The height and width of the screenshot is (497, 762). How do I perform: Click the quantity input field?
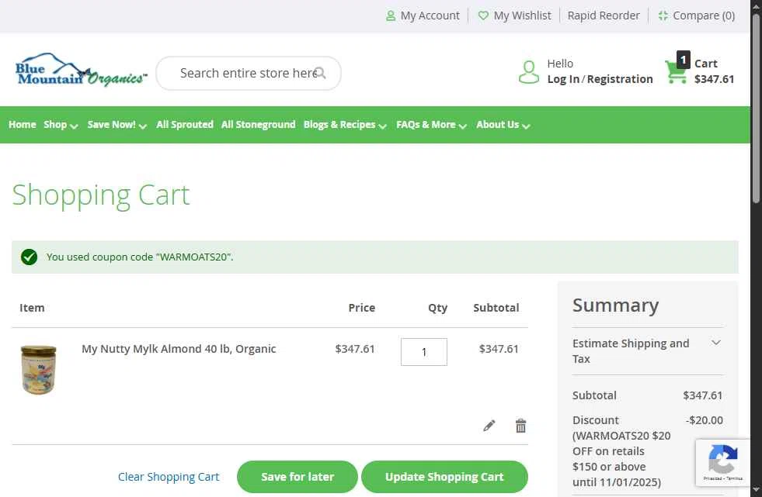424,352
